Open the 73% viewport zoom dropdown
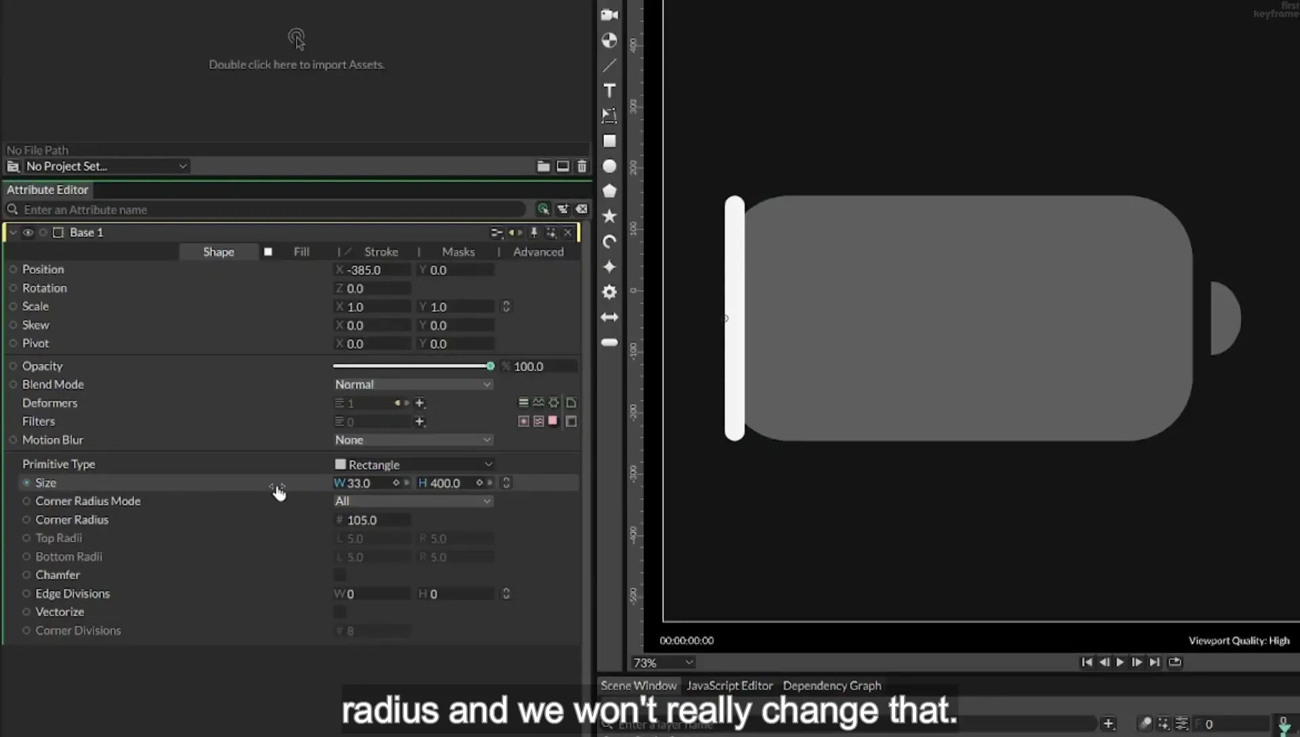Image resolution: width=1300 pixels, height=737 pixels. tap(663, 662)
